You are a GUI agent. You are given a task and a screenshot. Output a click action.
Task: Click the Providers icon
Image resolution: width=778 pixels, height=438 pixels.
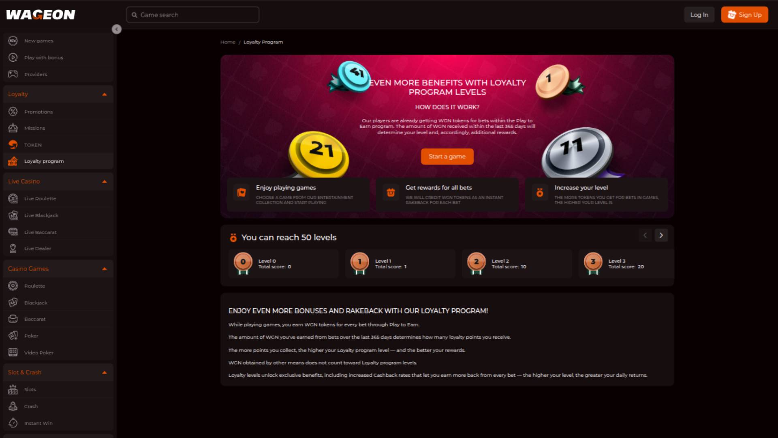(x=13, y=74)
